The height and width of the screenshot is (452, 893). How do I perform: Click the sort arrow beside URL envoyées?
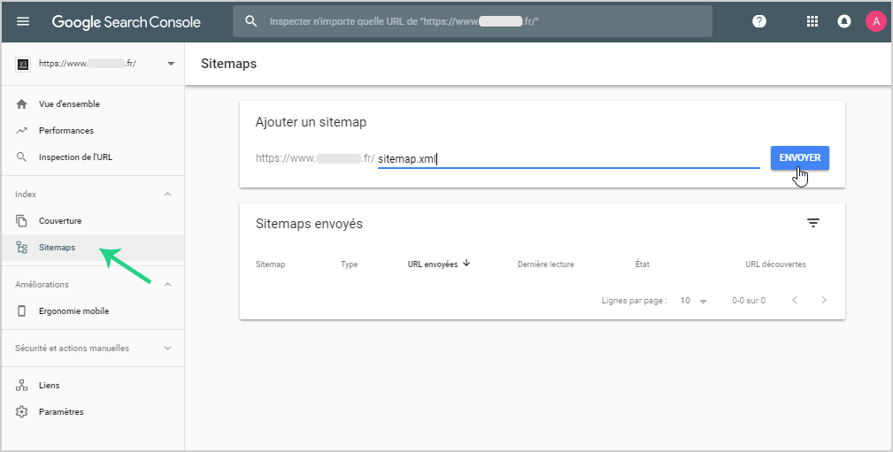tap(466, 263)
